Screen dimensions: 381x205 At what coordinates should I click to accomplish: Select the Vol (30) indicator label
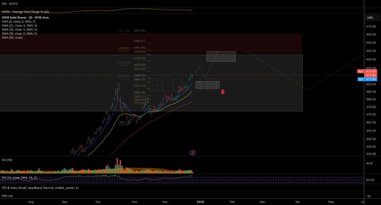coord(7,160)
